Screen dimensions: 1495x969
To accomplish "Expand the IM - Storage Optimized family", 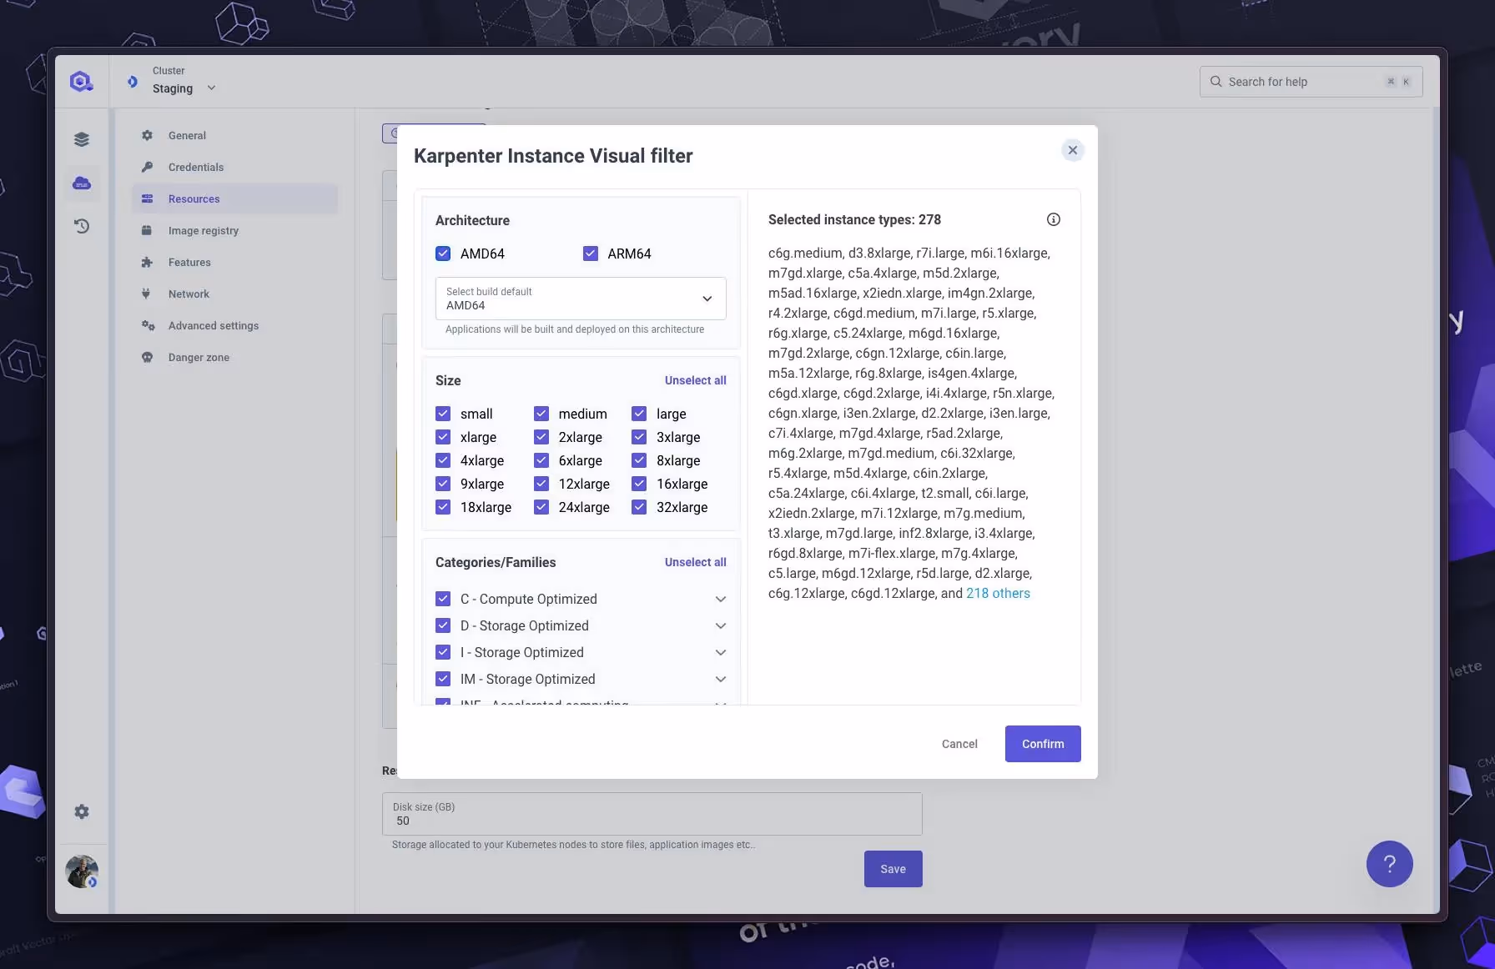I will 721,679.
